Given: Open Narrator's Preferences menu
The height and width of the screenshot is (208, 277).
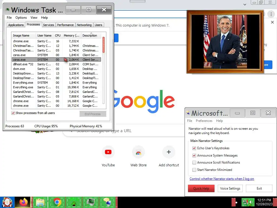Looking at the screenshot, I should pyautogui.click(x=204, y=121).
